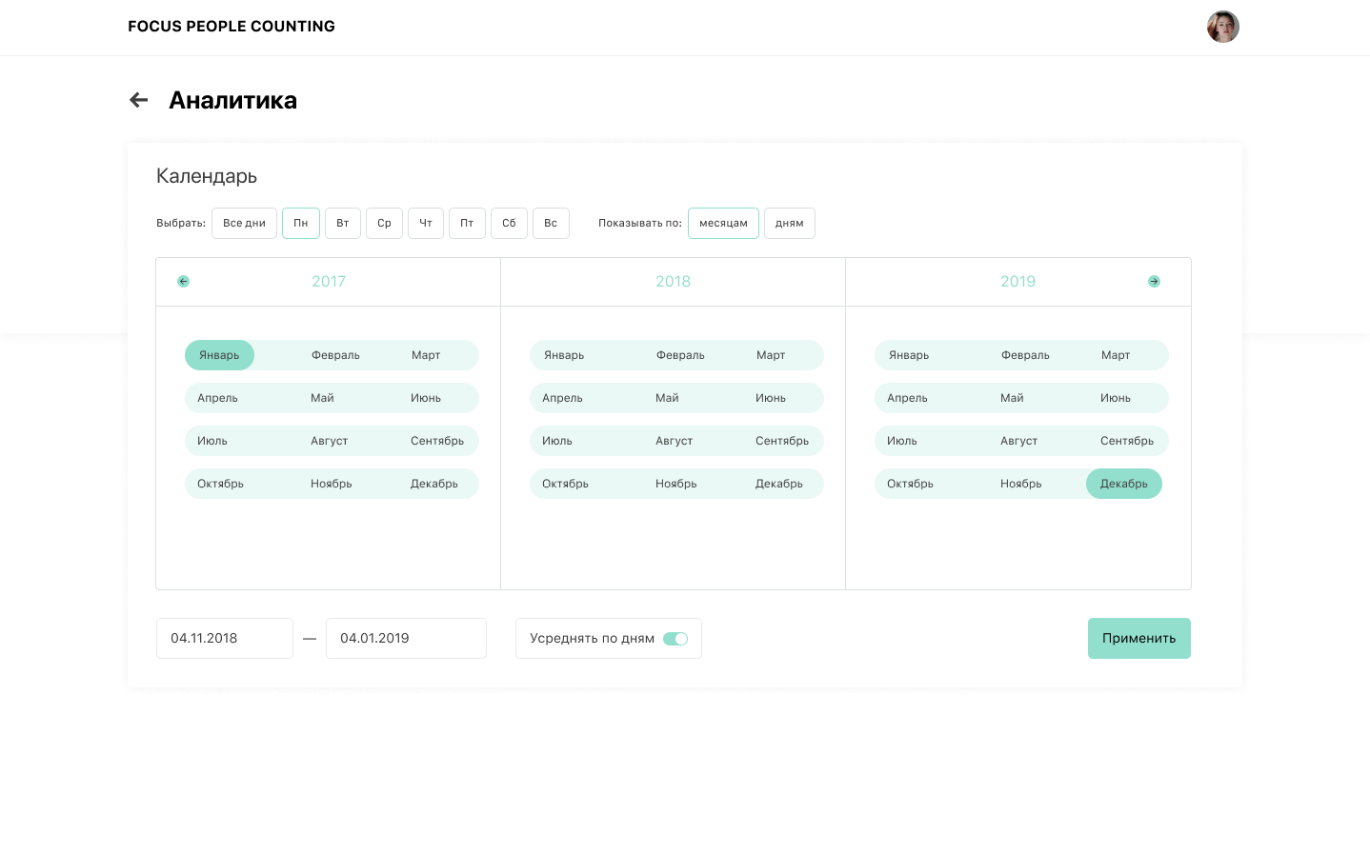Screen dimensions: 1370x854
Task: Select Декабрь in 2019
Action: tap(1123, 484)
